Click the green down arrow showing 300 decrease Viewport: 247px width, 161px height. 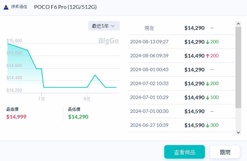208,125
